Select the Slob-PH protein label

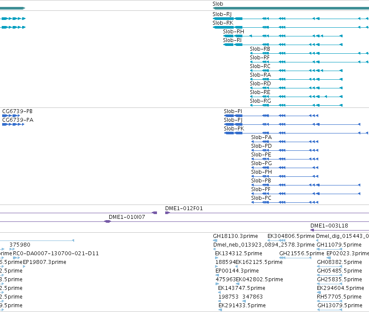(261, 172)
